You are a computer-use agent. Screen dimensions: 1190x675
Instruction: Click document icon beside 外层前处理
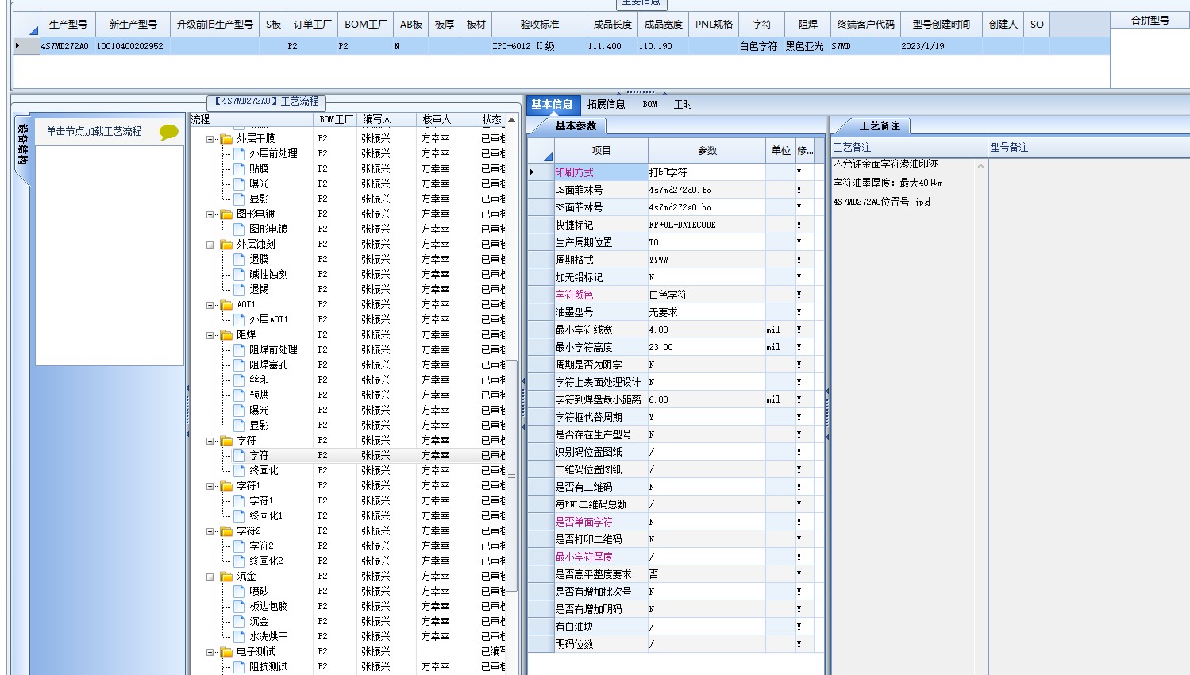point(240,153)
